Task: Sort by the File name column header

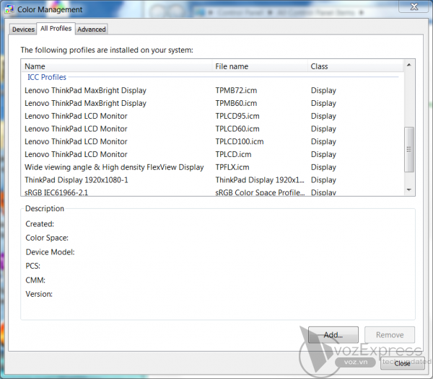Action: 258,66
